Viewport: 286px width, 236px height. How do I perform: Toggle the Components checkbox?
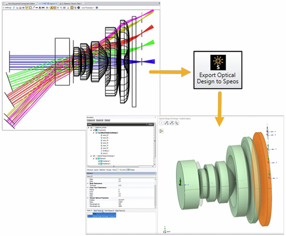point(94,130)
